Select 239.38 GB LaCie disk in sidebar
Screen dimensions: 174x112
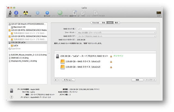click(27, 42)
